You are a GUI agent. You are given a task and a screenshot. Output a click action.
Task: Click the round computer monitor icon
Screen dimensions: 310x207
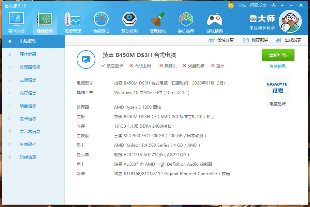86,59
